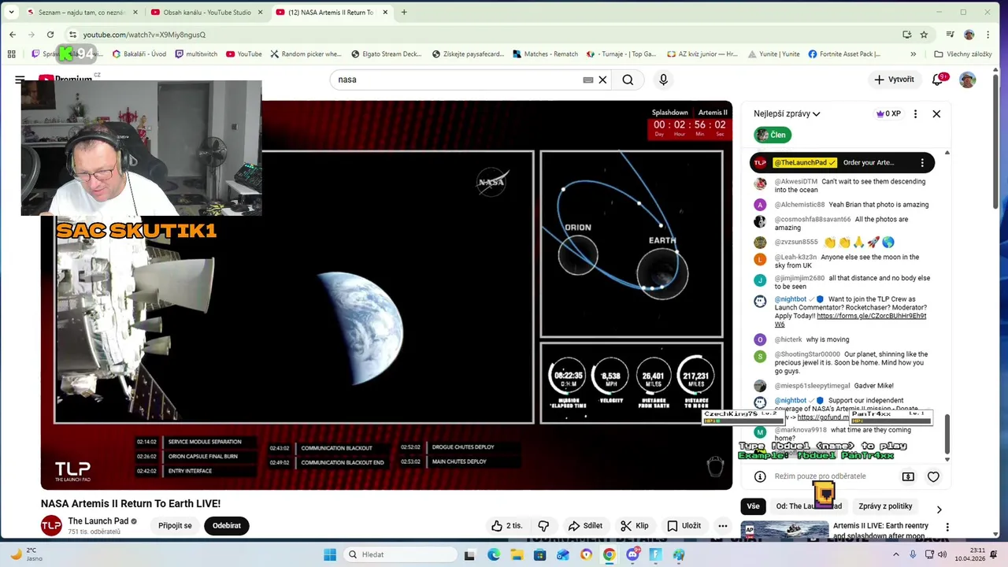Open the Vytvořit create menu
The height and width of the screenshot is (567, 1008).
(895, 80)
